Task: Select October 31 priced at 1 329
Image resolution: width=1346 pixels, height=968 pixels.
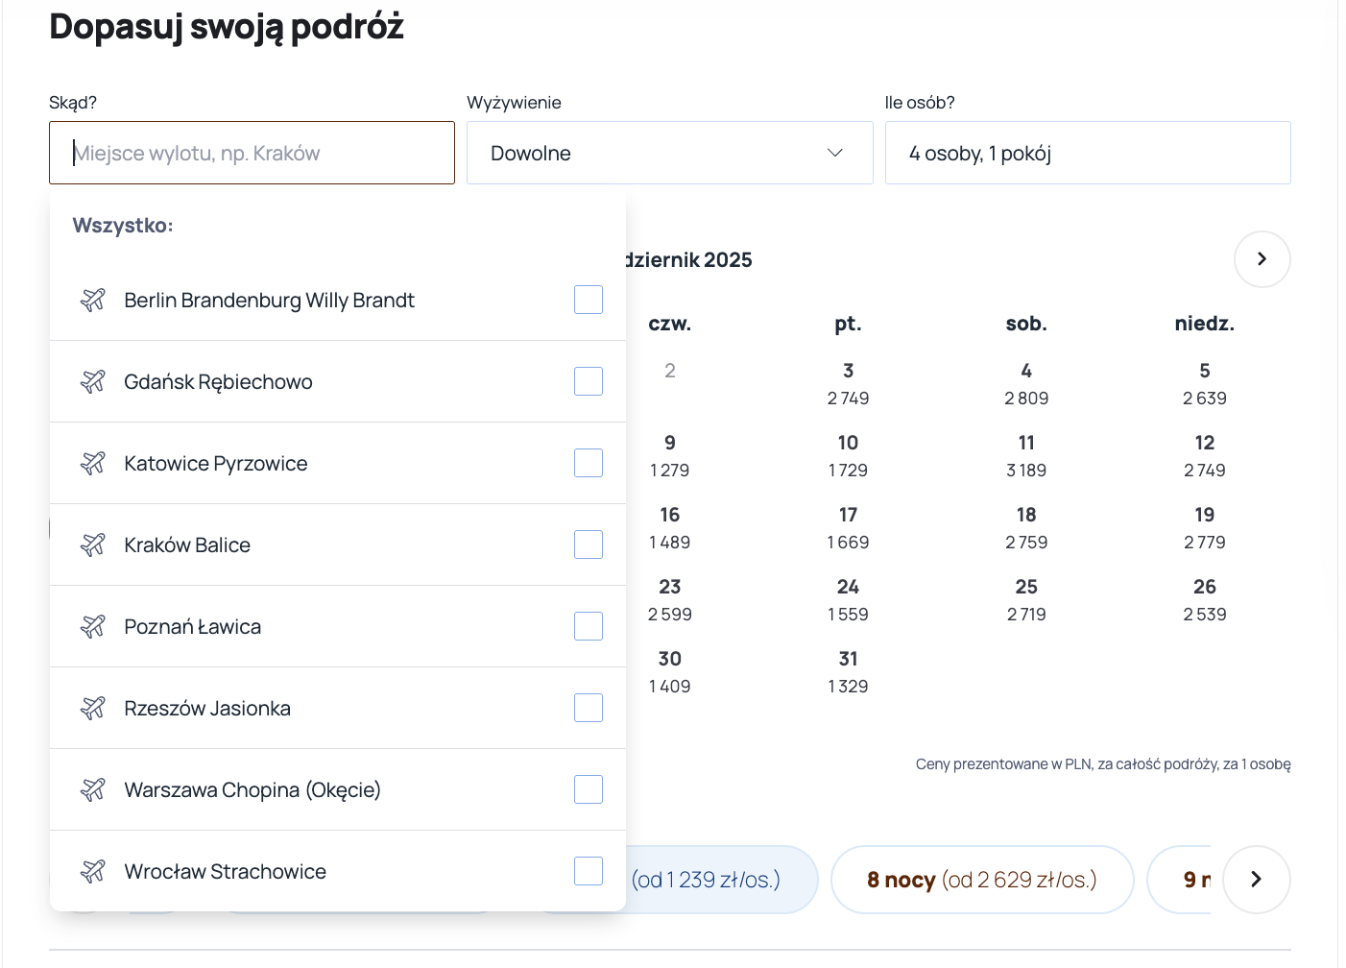Action: point(848,671)
